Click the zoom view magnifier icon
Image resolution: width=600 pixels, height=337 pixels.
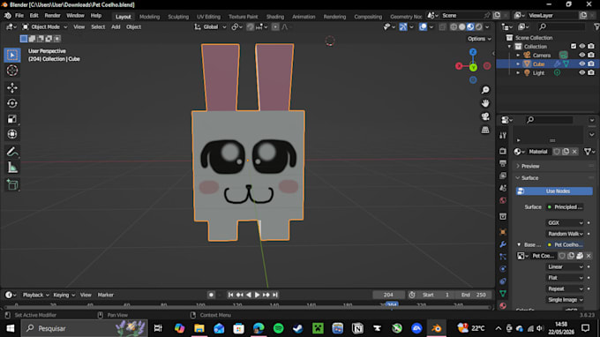(485, 90)
